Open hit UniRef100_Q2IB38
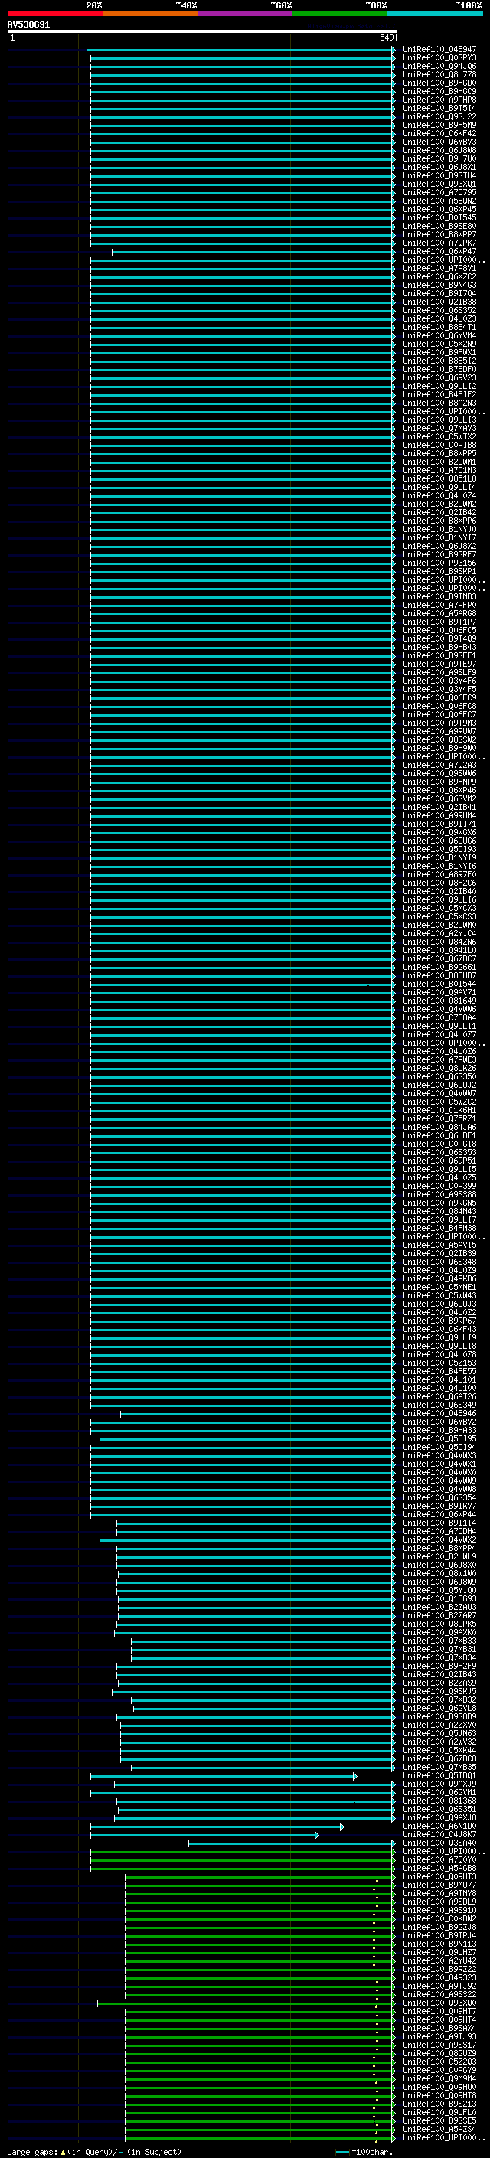Screen dimensions: 490x2158 [x=439, y=302]
